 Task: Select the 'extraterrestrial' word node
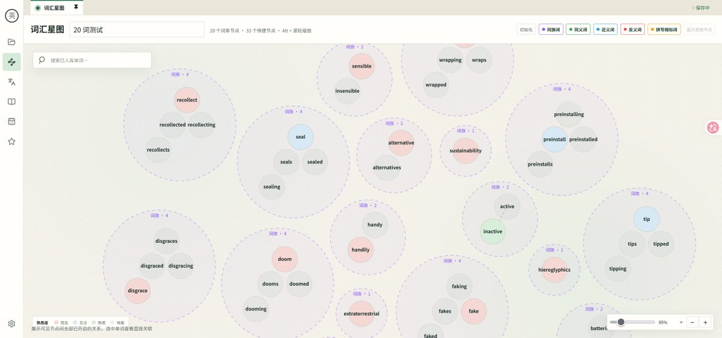pos(362,314)
